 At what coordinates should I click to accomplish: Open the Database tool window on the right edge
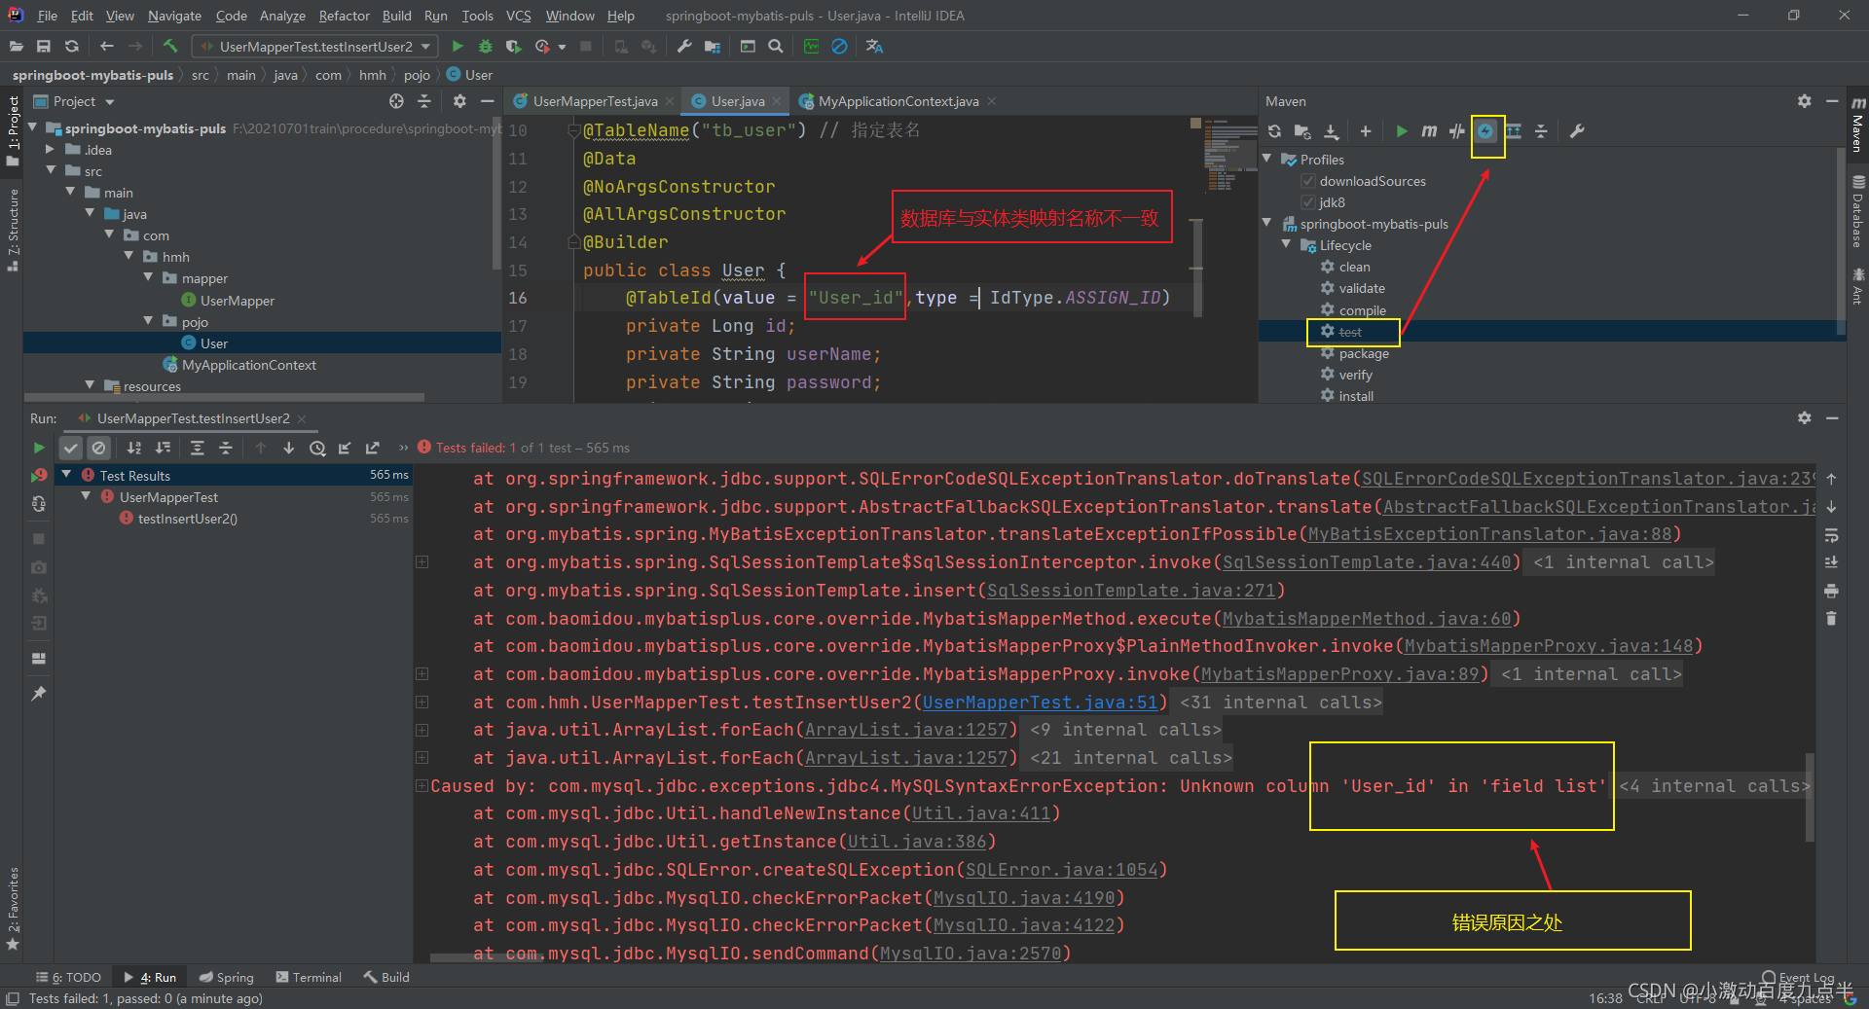click(1857, 212)
